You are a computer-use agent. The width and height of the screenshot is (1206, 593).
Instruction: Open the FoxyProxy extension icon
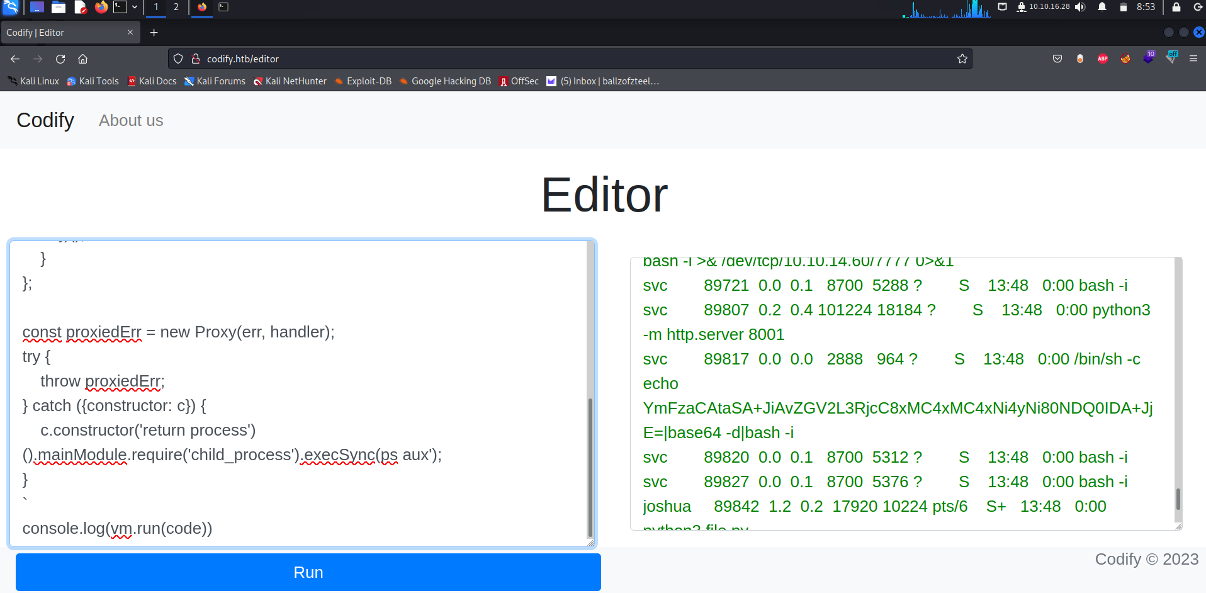(1125, 59)
